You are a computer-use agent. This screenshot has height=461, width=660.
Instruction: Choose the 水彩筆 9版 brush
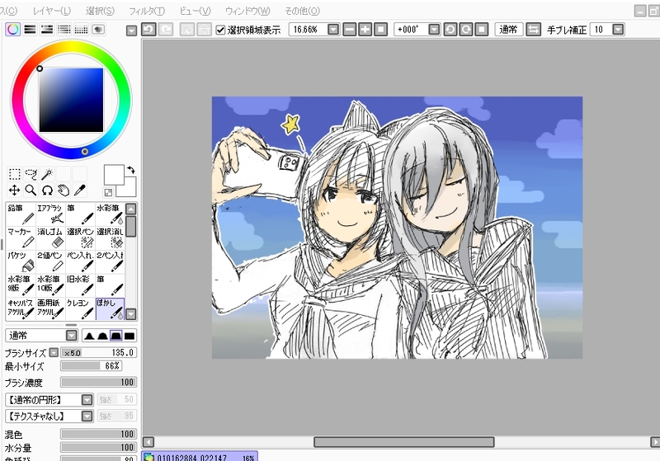(21, 285)
